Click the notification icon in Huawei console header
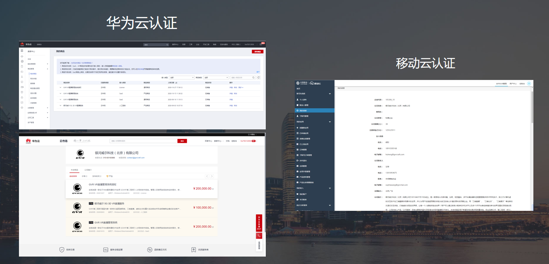Screen dimensions: 549x264 (261, 45)
